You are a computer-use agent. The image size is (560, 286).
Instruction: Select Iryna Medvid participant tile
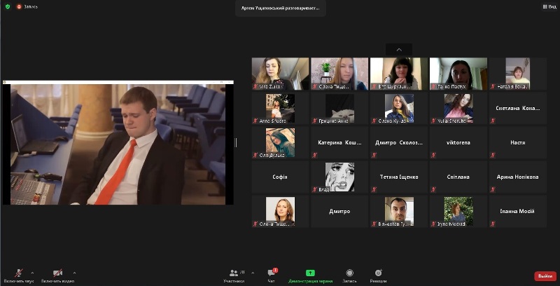(458, 211)
